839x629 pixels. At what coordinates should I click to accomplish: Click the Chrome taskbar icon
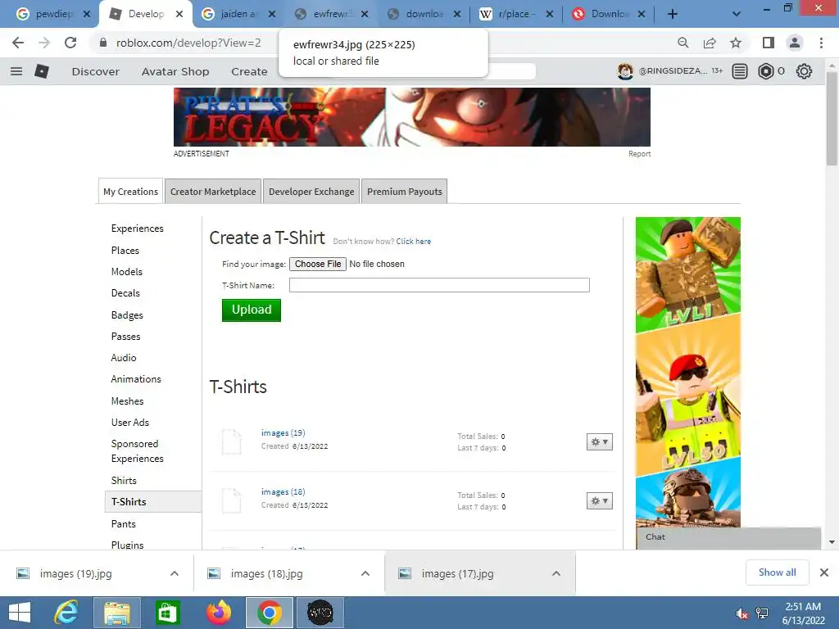[269, 613]
